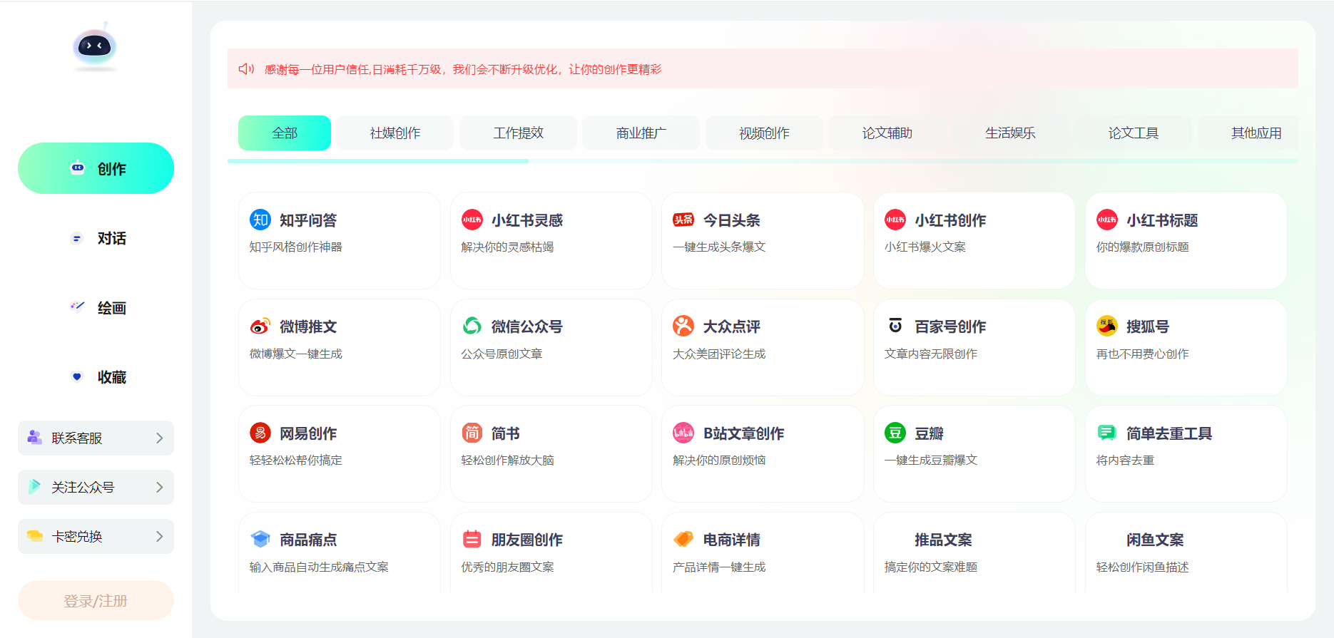The width and height of the screenshot is (1334, 638).
Task: Click the 联系客服 person icon
Action: (34, 438)
